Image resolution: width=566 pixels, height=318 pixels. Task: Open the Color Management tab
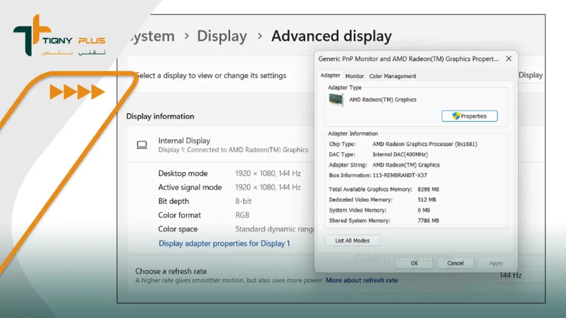coord(392,76)
